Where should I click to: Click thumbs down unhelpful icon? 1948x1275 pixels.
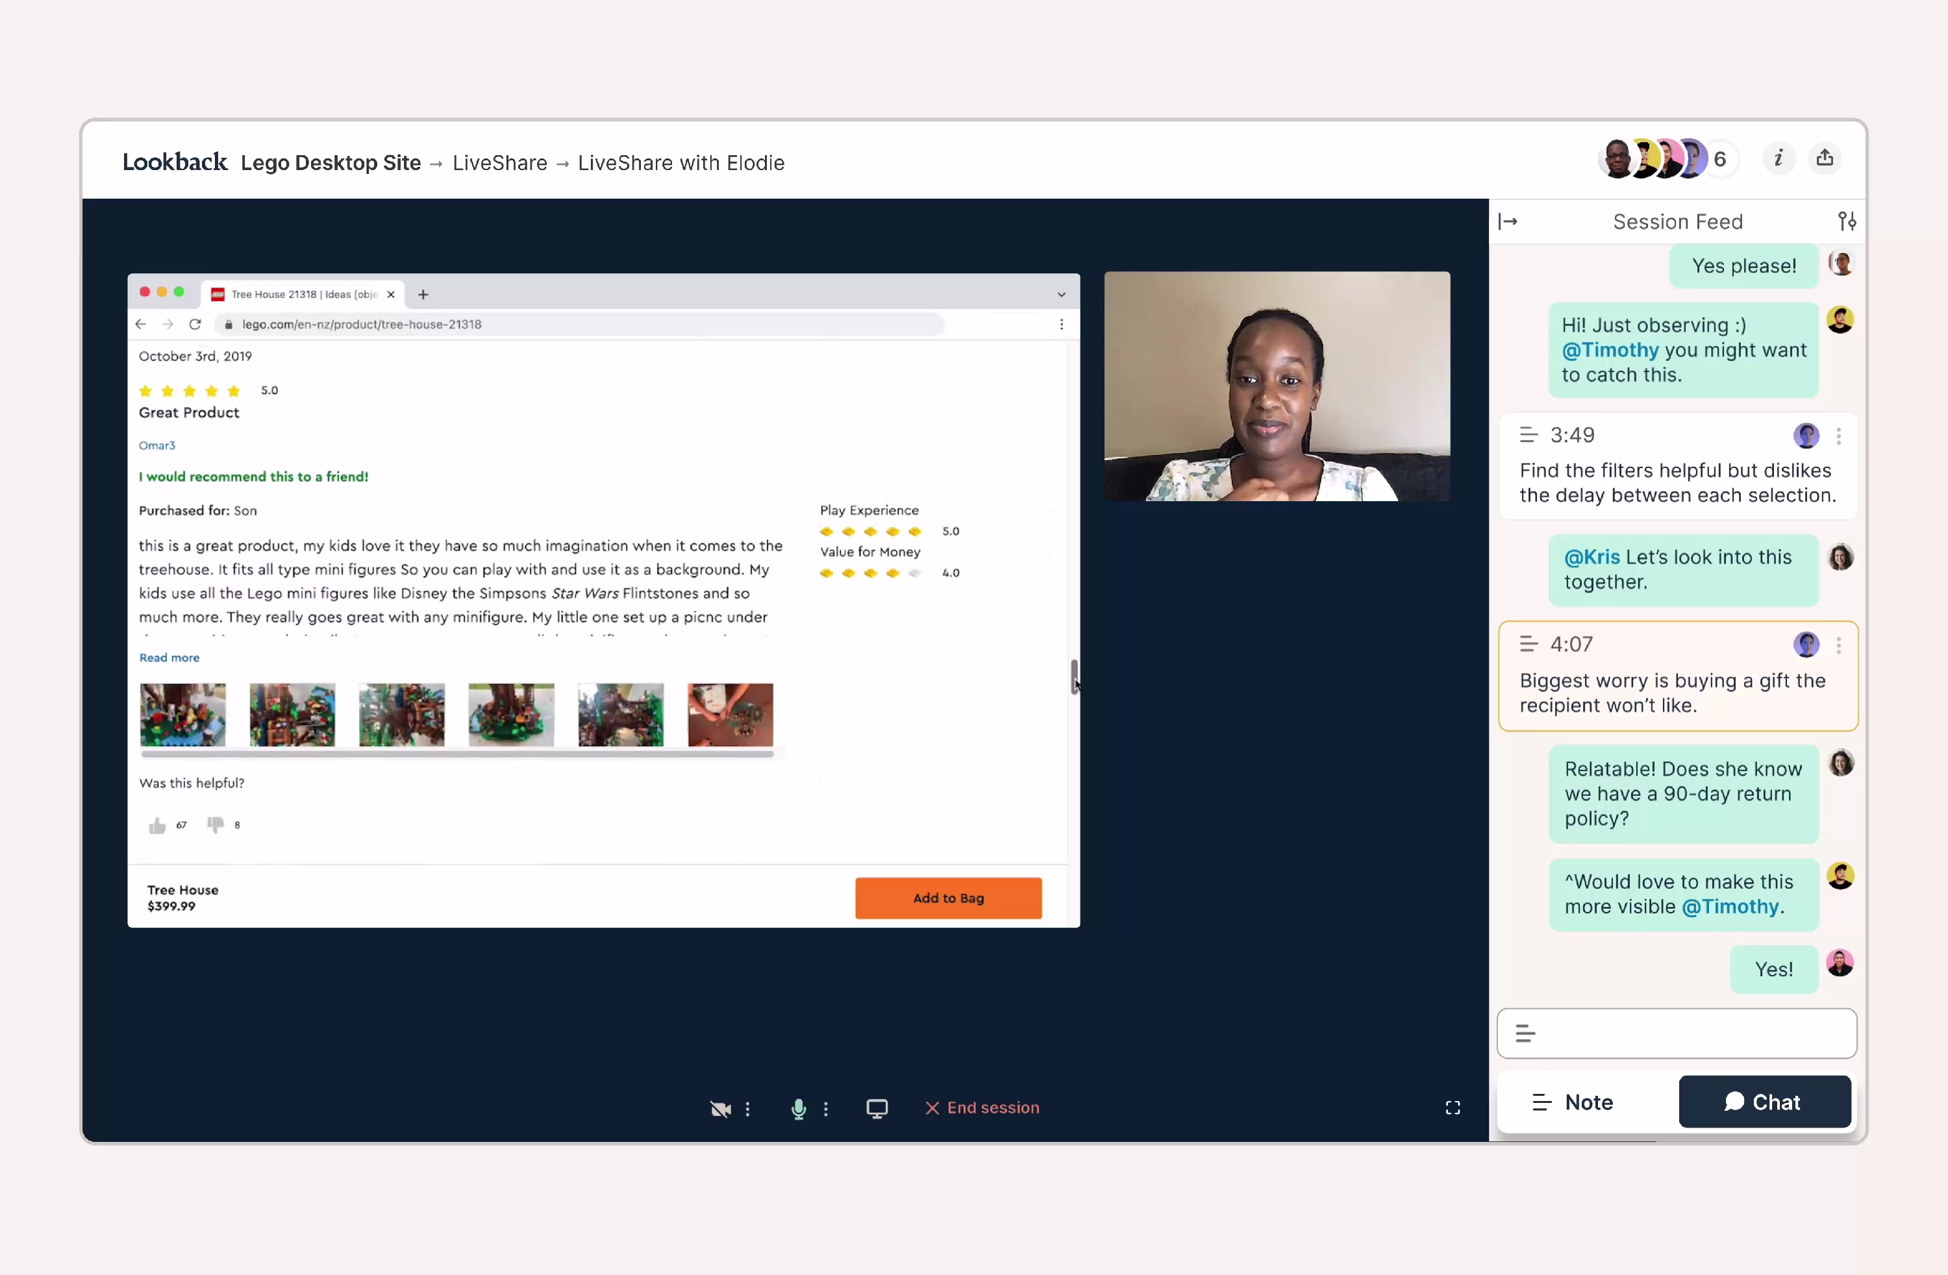tap(216, 825)
